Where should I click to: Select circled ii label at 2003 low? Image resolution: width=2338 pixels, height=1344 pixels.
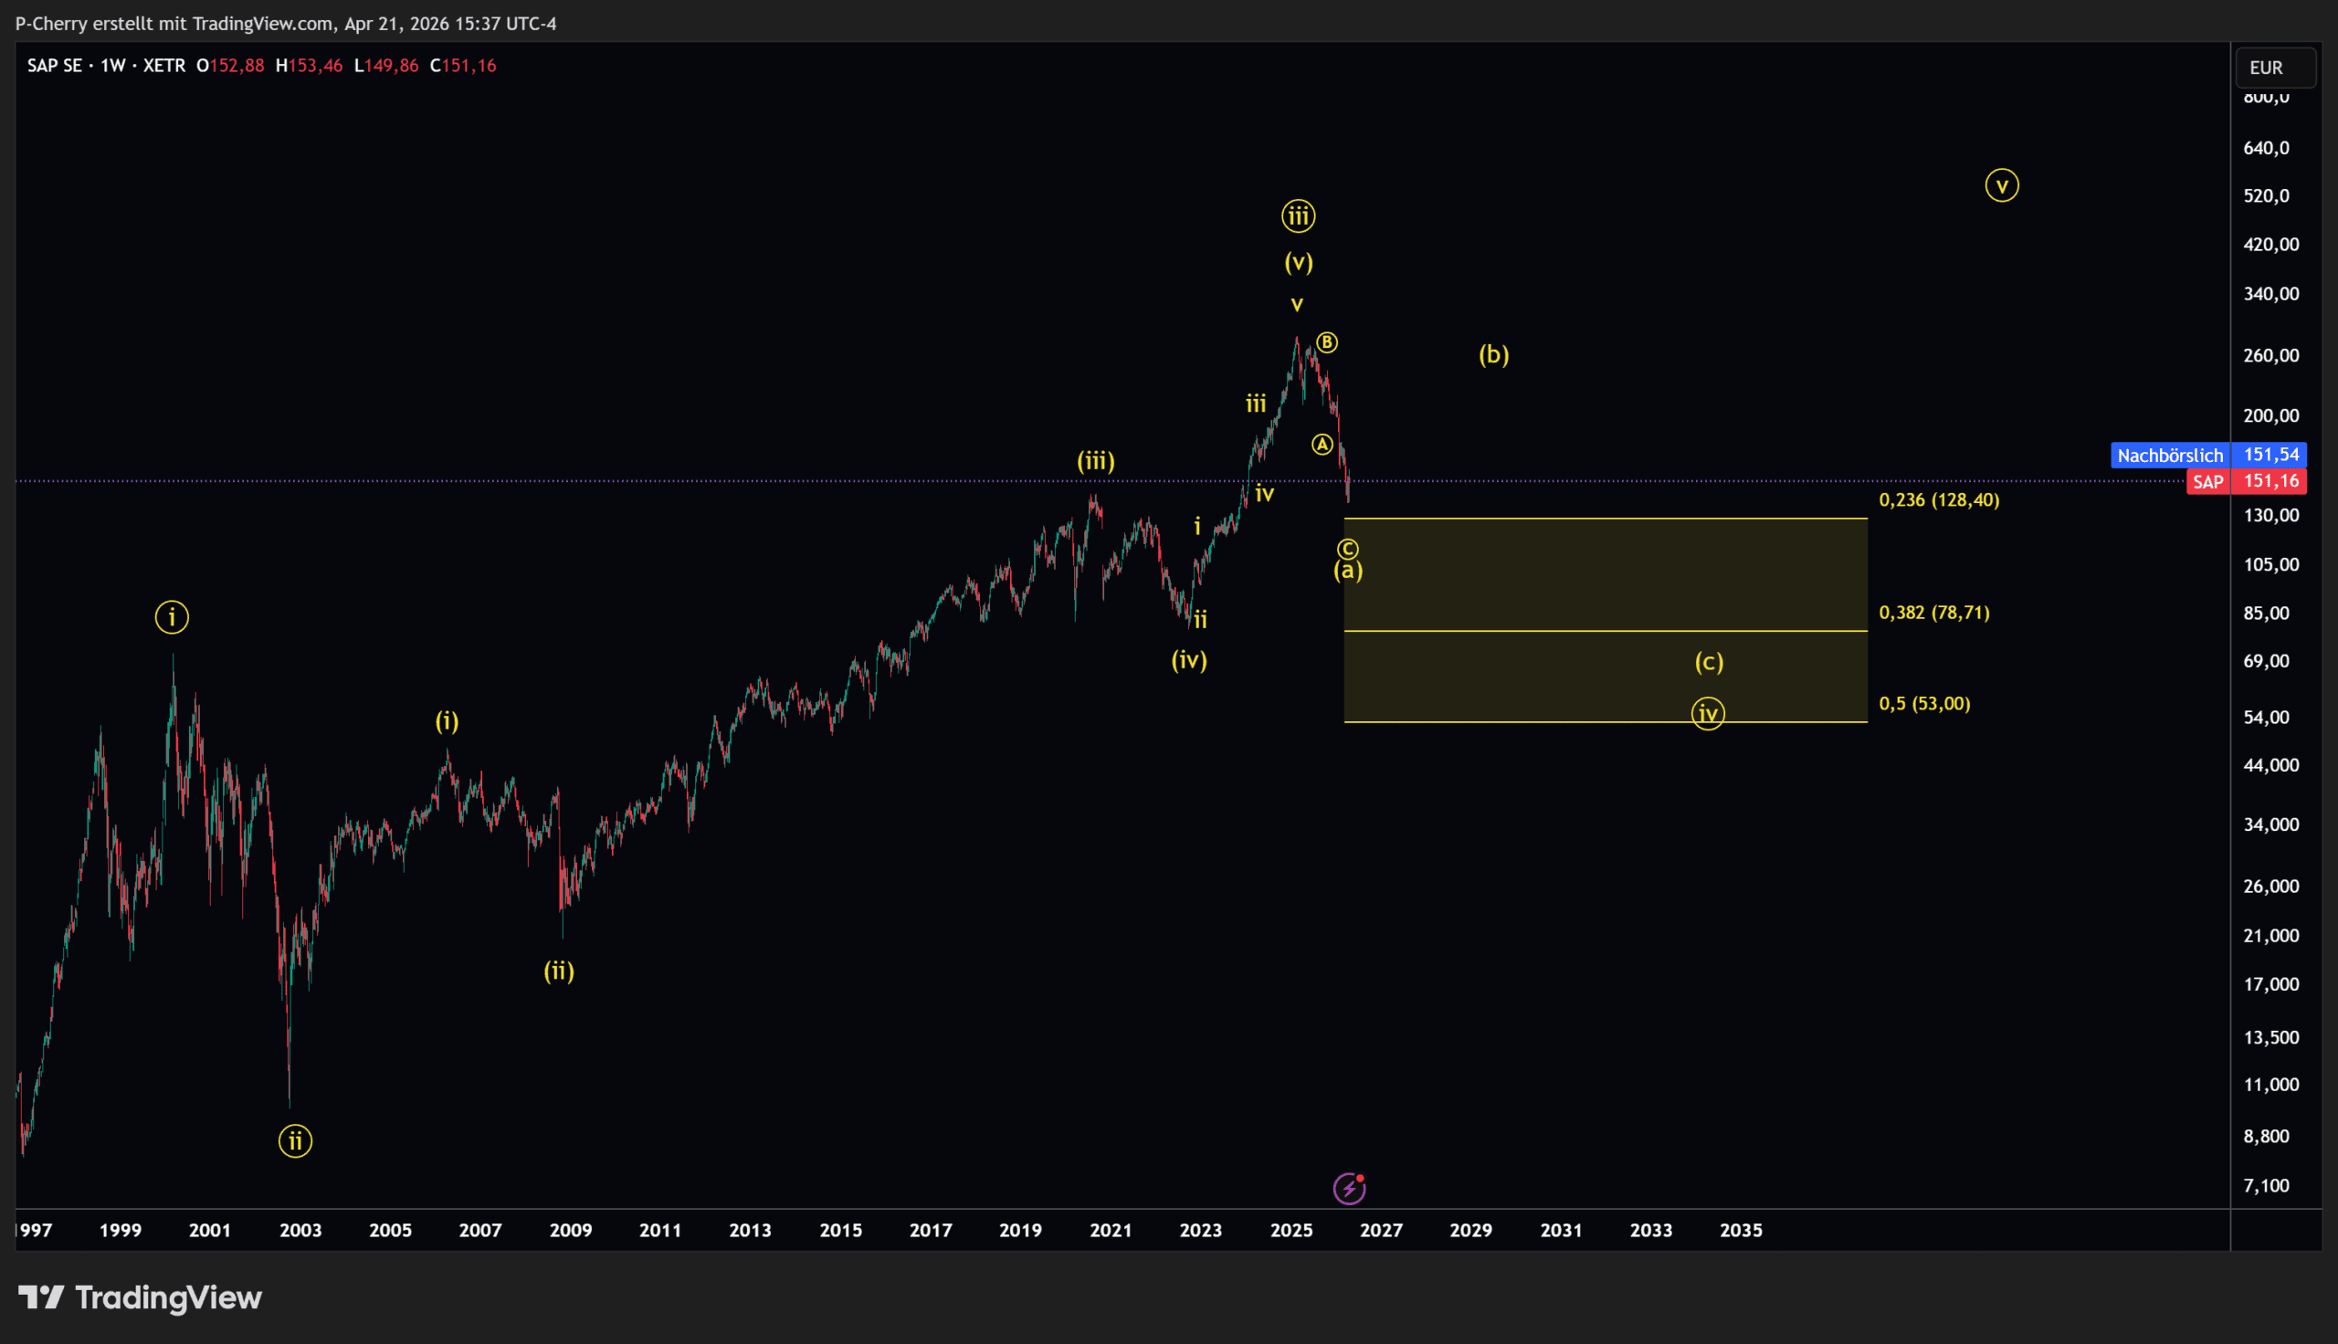(295, 1141)
